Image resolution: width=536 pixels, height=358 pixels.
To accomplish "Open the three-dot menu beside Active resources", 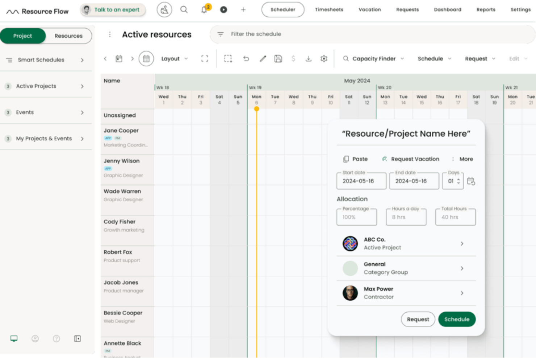I will point(110,34).
